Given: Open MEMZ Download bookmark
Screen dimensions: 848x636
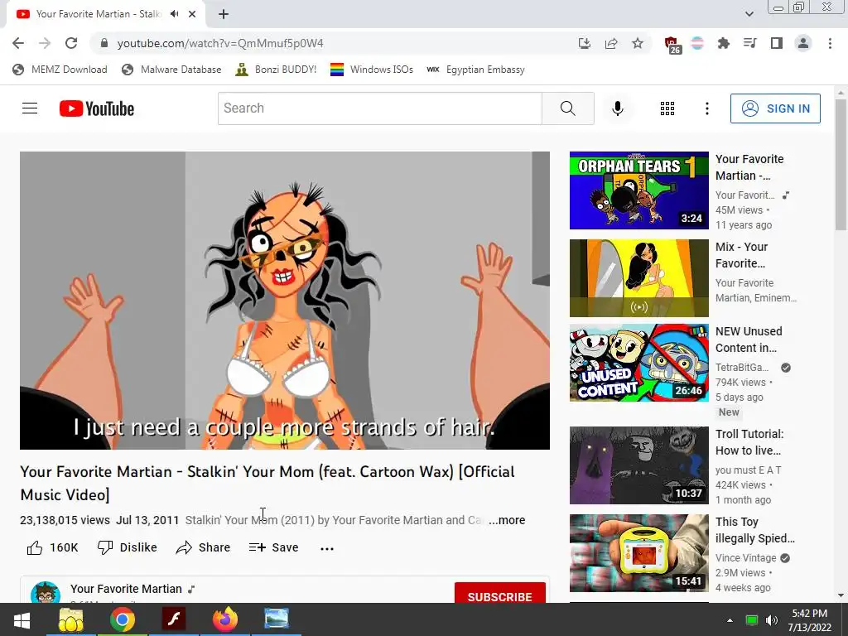Looking at the screenshot, I should [60, 70].
